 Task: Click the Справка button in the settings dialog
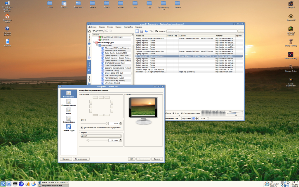click(66, 159)
